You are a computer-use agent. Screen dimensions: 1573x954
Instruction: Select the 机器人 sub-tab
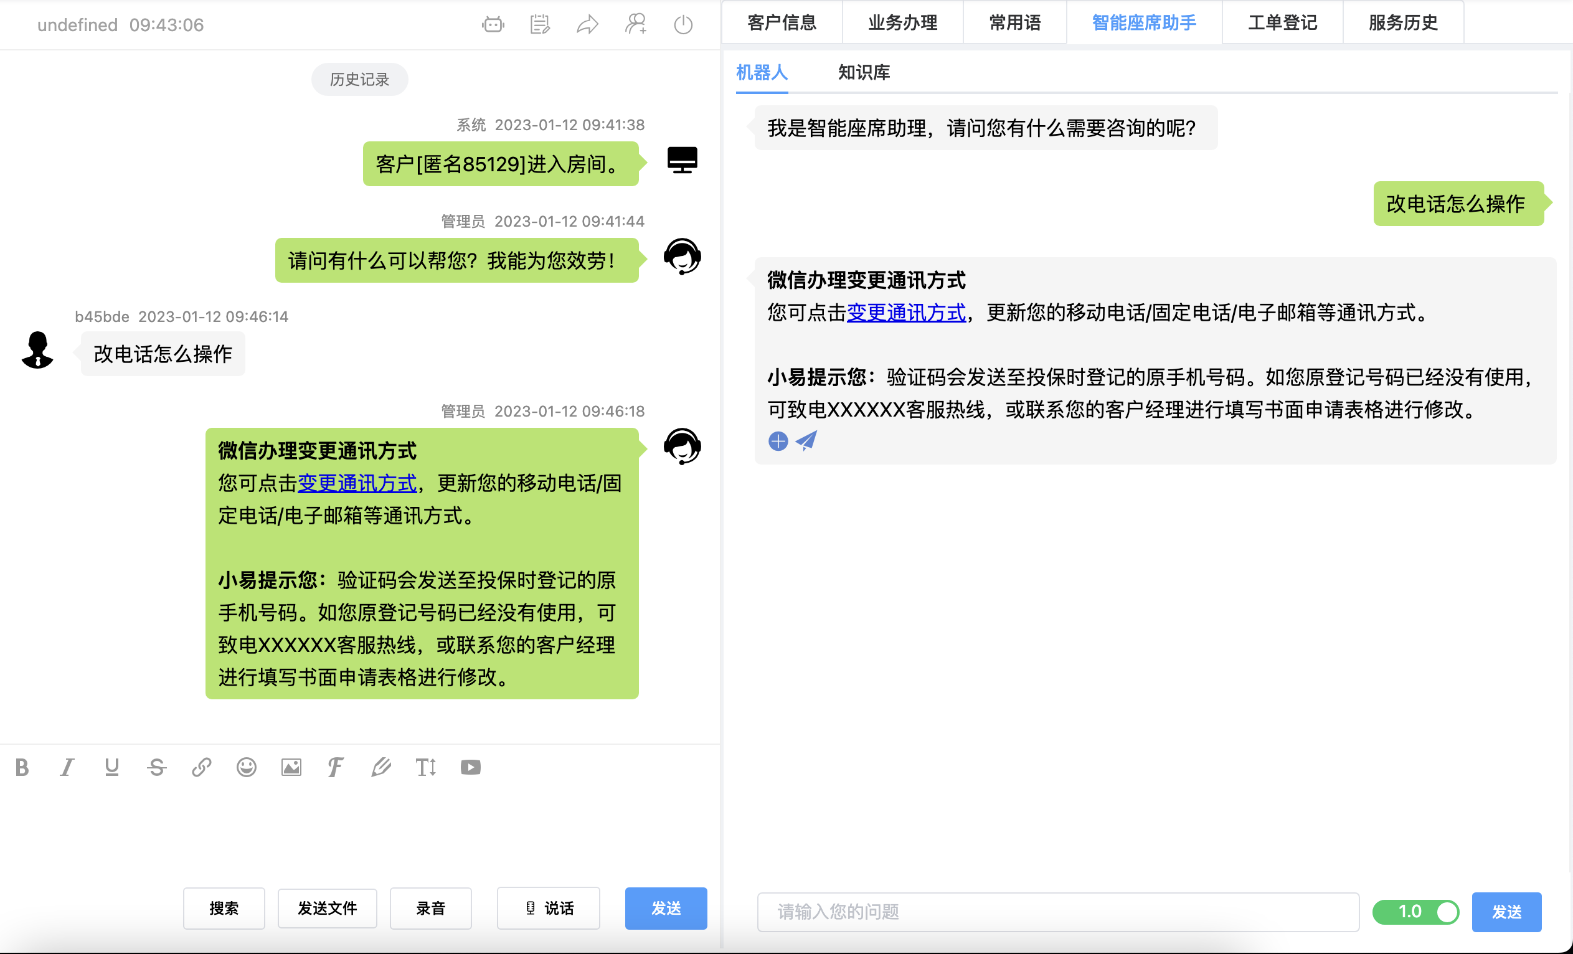(x=762, y=72)
